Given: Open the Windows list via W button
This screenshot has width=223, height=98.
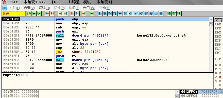Looking at the screenshot, I should pos(120,14).
